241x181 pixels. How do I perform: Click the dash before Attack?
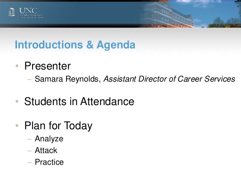tap(29, 151)
